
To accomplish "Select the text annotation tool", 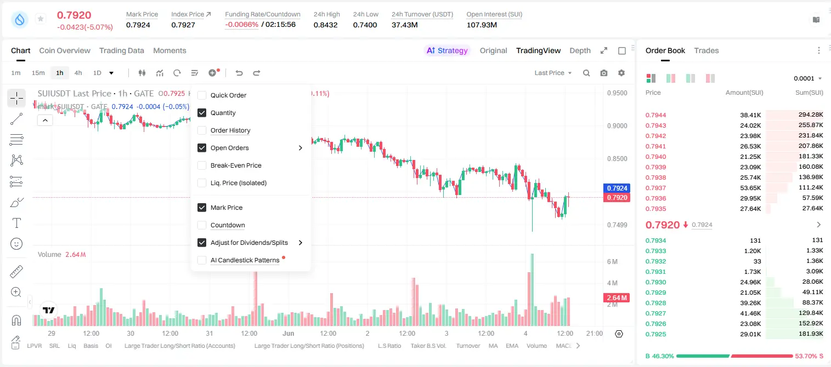I will tap(16, 223).
